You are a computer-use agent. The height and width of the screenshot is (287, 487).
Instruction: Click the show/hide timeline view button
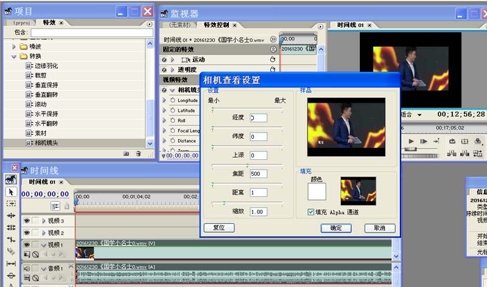[273, 40]
